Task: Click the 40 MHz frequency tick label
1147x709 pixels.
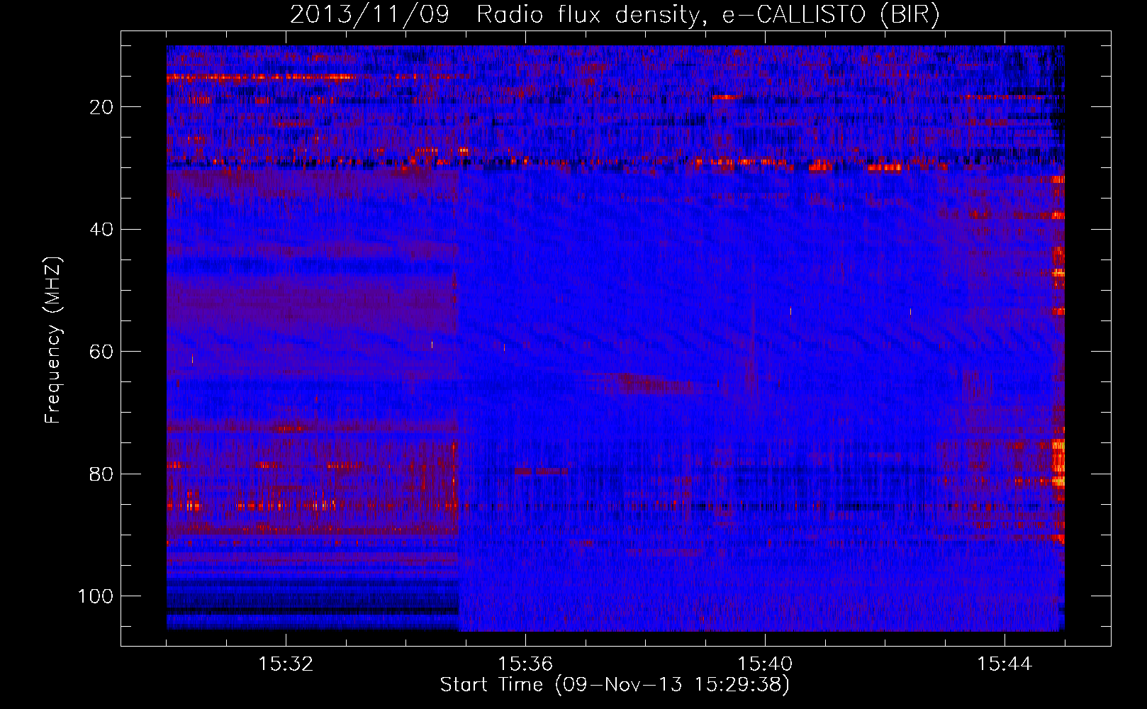Action: pyautogui.click(x=101, y=230)
